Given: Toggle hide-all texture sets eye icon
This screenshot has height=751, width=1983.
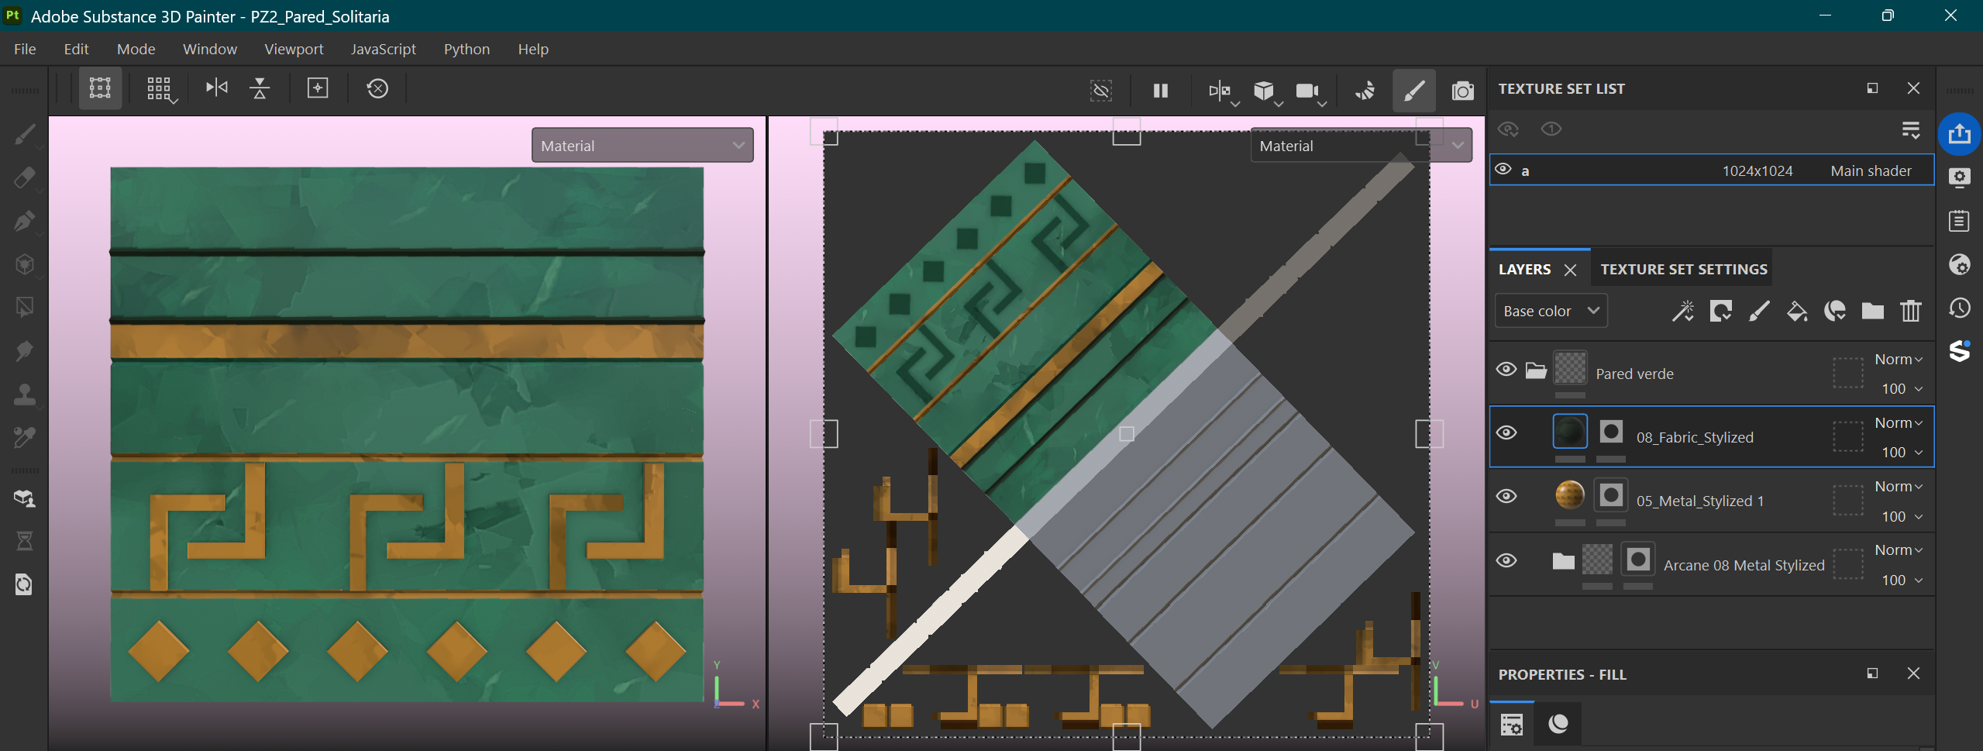Looking at the screenshot, I should (1508, 129).
